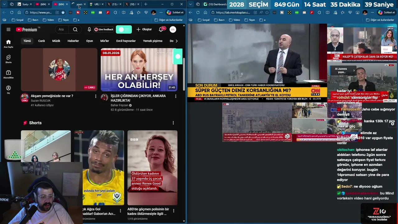Open split screen icon in left window
This screenshot has height=224, width=398.
coord(123,12)
